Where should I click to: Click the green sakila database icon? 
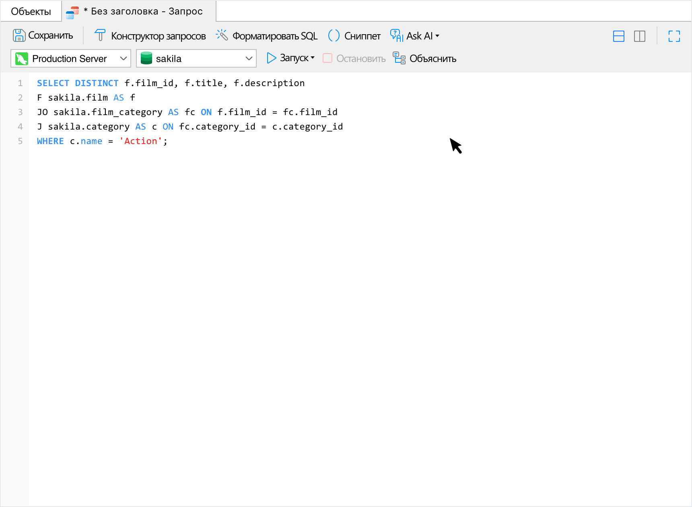pos(146,58)
